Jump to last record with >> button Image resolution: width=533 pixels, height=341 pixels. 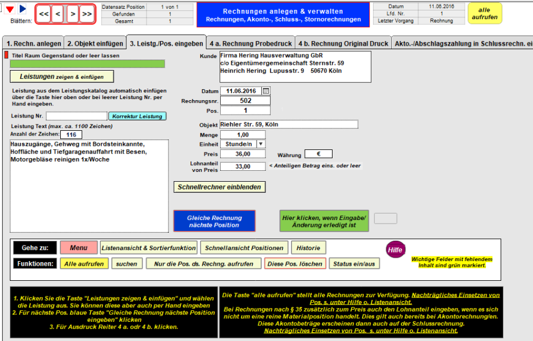86,13
